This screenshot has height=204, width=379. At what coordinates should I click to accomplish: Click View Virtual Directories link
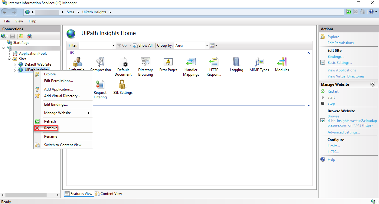click(x=346, y=76)
